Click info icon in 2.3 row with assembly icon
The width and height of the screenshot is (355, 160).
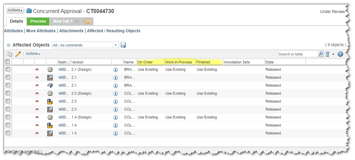[116, 101]
